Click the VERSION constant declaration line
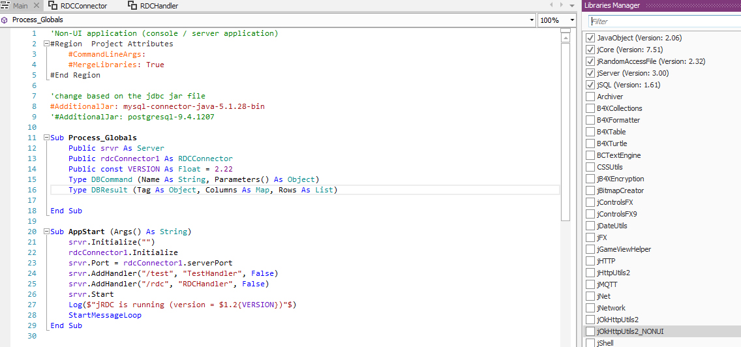741x347 pixels. tap(150, 169)
